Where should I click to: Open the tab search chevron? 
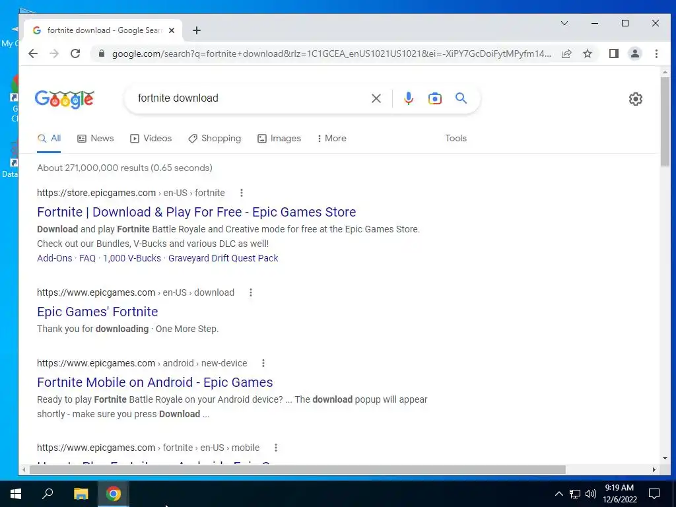[x=564, y=23]
